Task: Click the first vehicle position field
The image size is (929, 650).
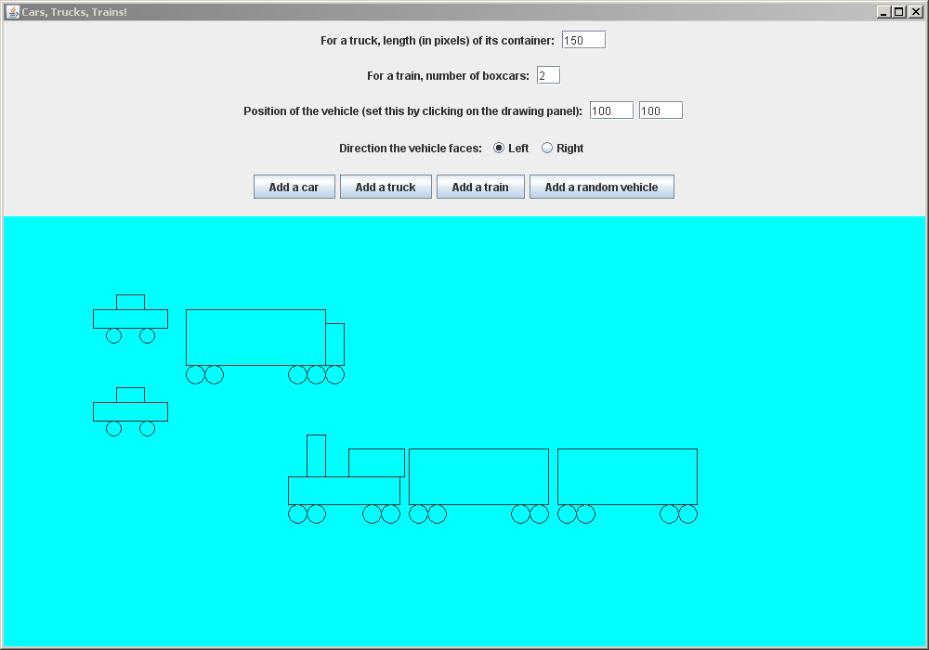Action: click(x=611, y=111)
